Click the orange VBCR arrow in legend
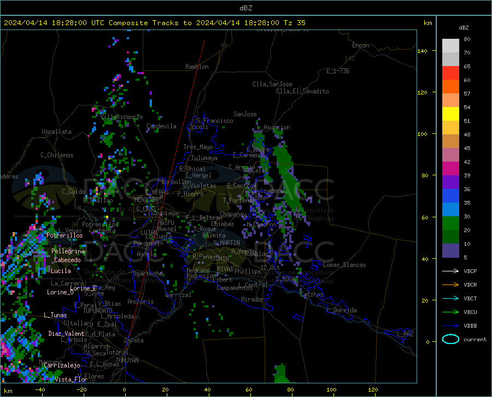This screenshot has height=397, width=492. tap(450, 285)
